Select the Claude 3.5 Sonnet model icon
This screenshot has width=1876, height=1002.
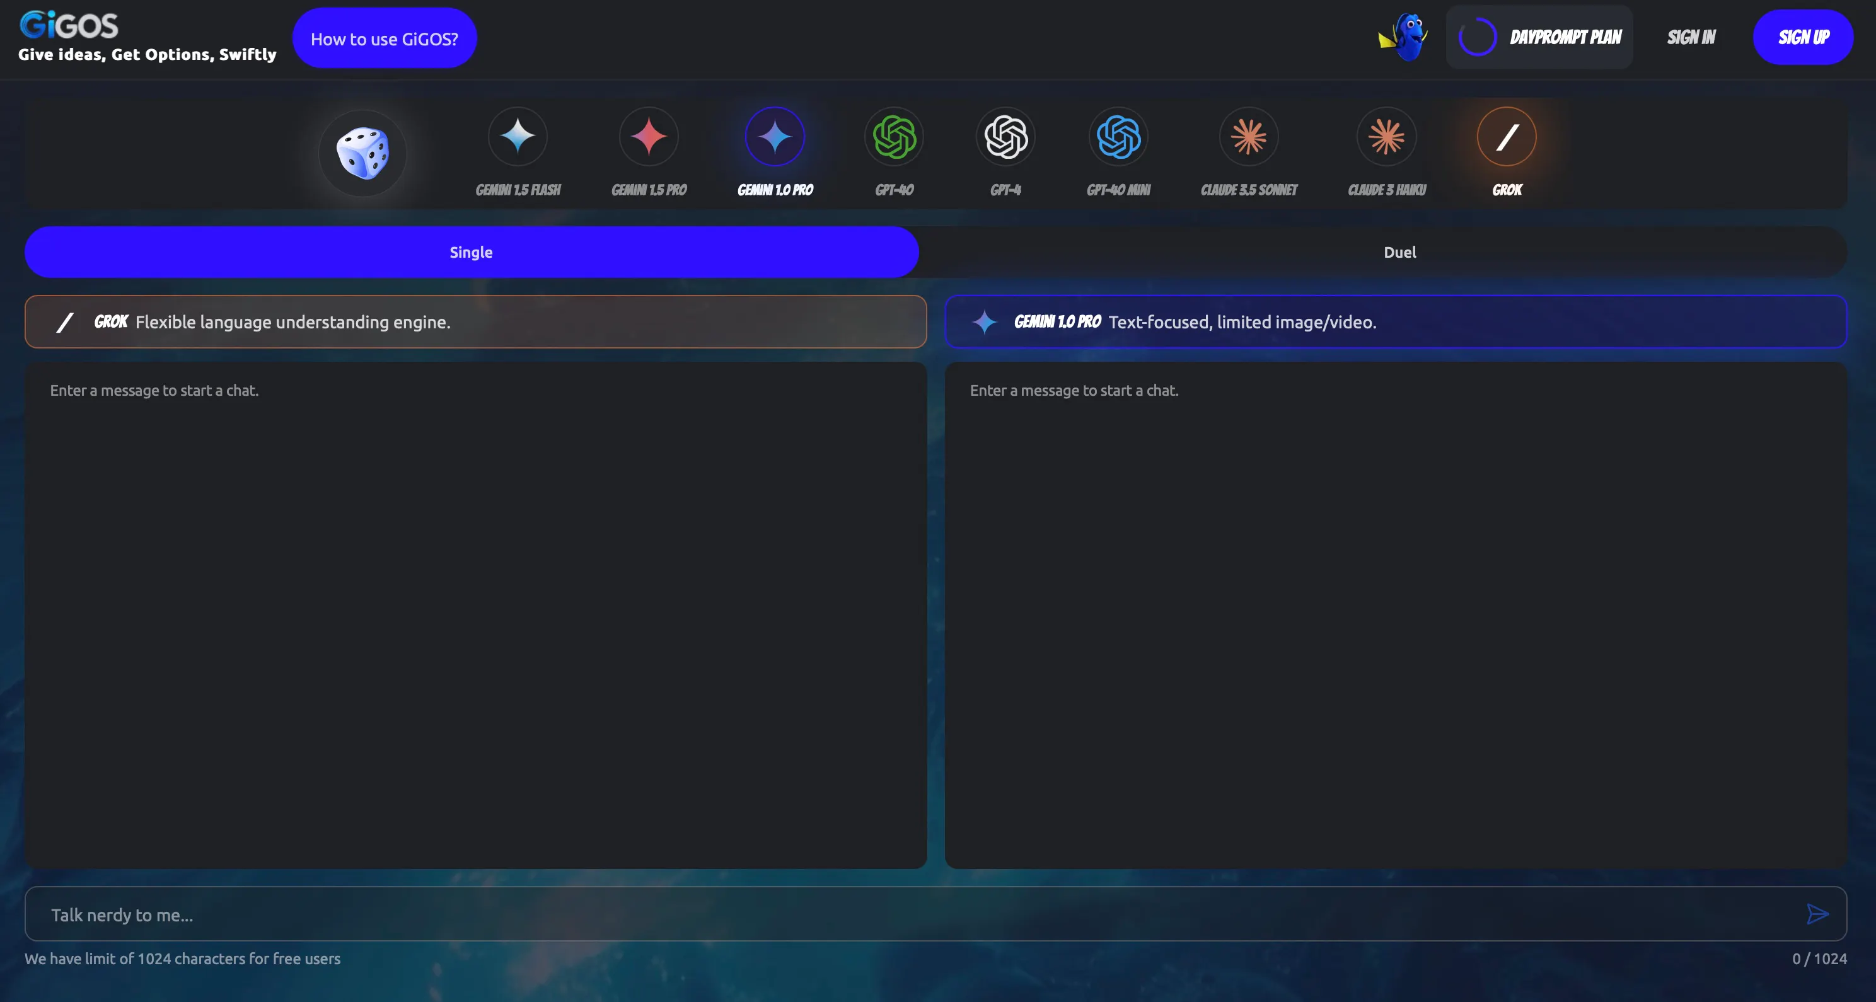1249,136
